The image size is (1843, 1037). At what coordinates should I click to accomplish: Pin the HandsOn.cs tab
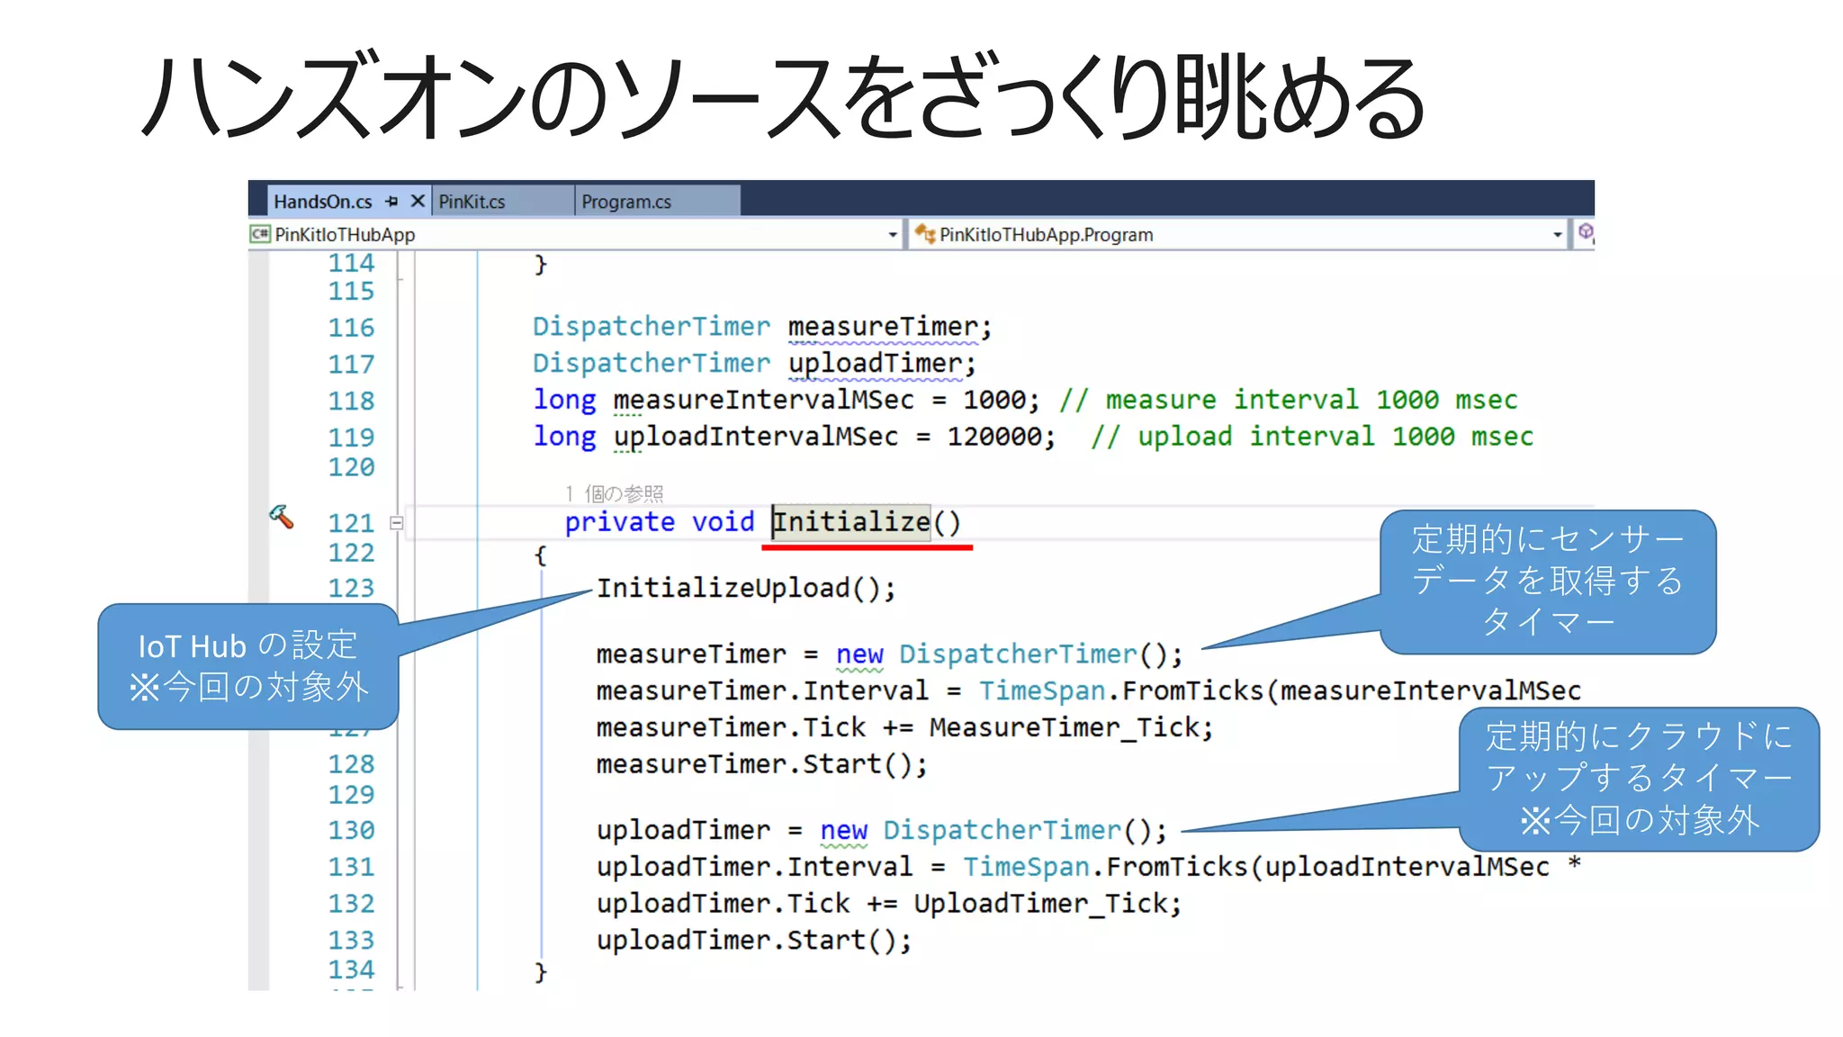tap(391, 202)
